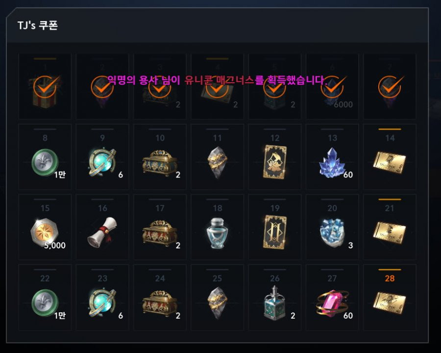Viewport: 441px width, 353px height.
Task: Select the day 14 golden ticket
Action: point(390,156)
